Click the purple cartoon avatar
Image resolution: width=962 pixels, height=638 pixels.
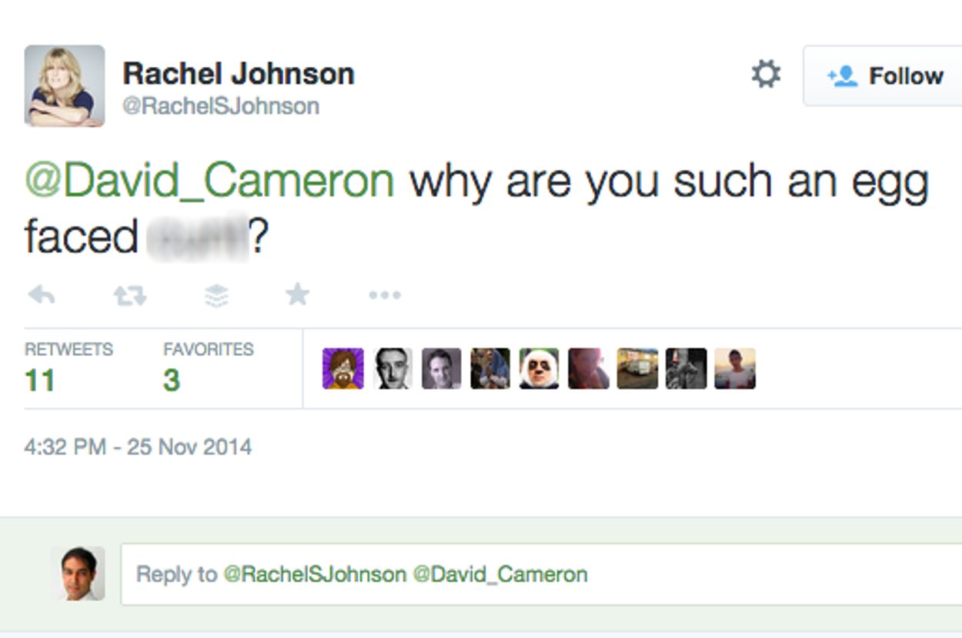tap(343, 369)
